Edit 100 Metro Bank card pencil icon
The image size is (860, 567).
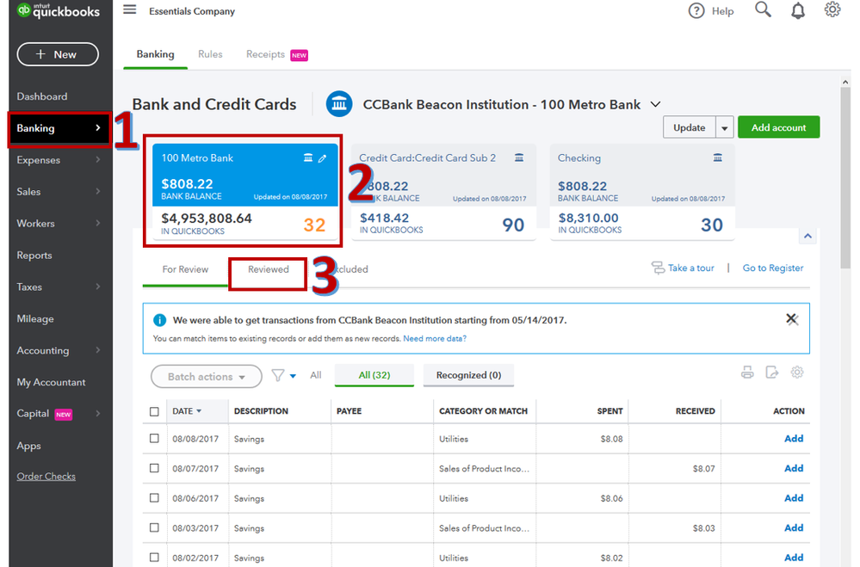point(323,158)
